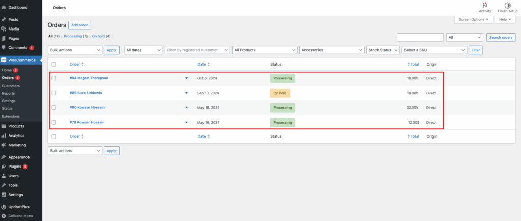Image resolution: width=521 pixels, height=221 pixels.
Task: Check the order #89 Suza Uddowla checkbox
Action: [54, 93]
